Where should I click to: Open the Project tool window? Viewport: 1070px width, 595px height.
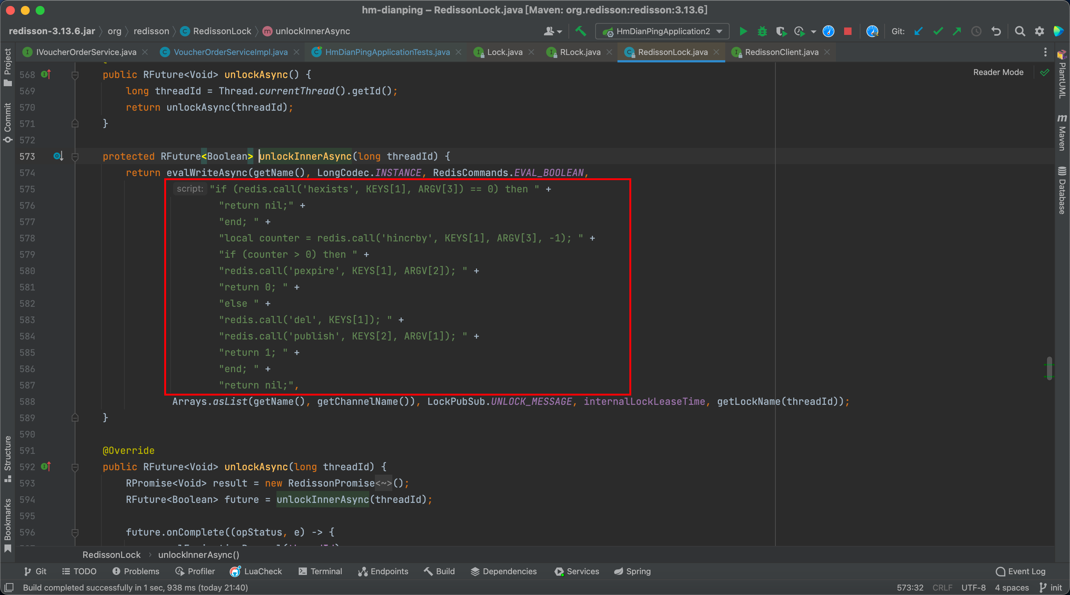pos(7,67)
